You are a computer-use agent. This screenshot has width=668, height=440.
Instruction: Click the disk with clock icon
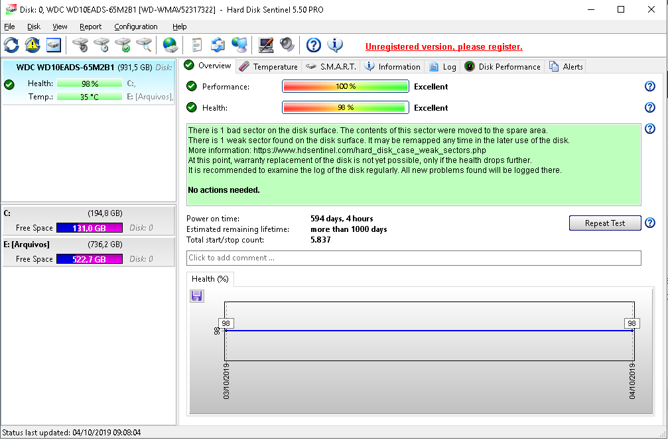click(101, 44)
